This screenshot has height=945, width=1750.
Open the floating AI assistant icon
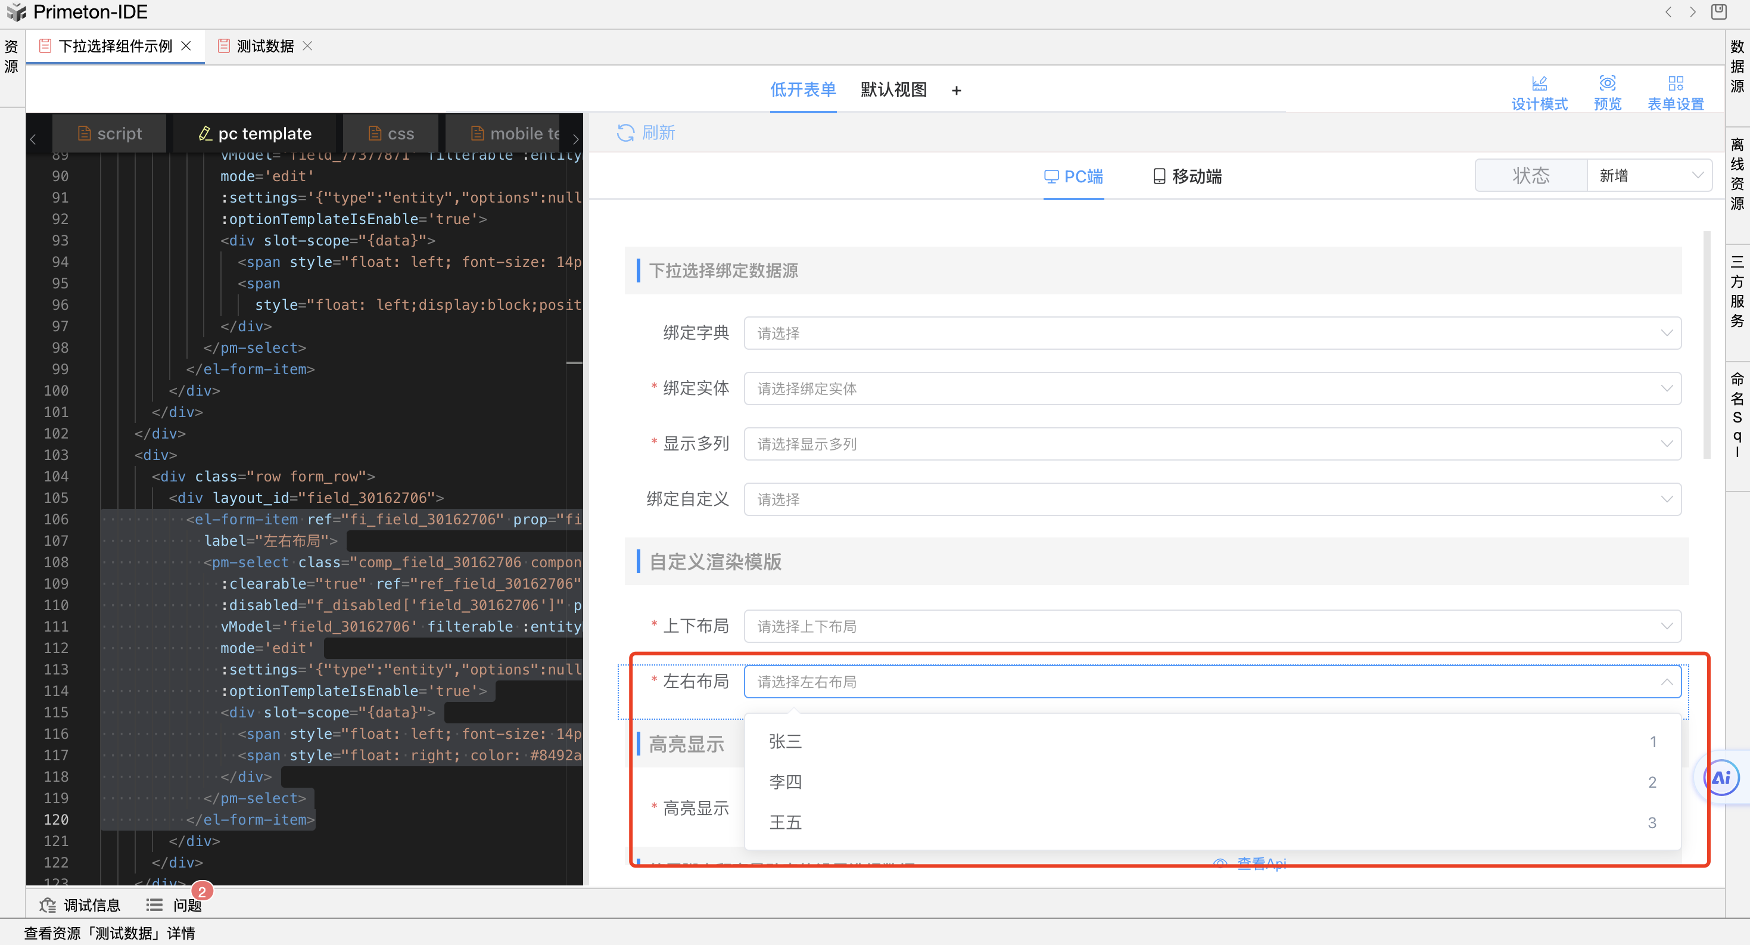1721,778
